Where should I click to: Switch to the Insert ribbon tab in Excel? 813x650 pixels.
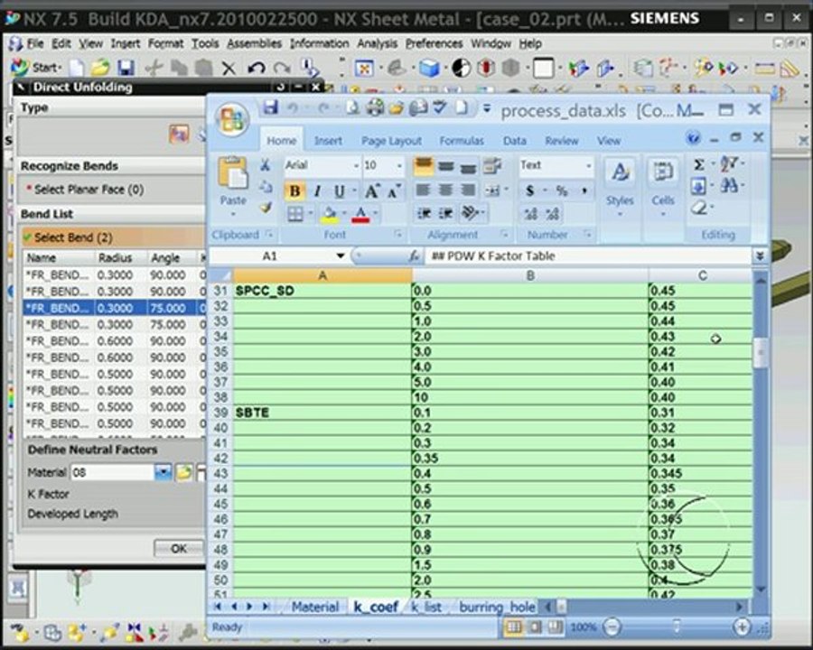tap(328, 141)
